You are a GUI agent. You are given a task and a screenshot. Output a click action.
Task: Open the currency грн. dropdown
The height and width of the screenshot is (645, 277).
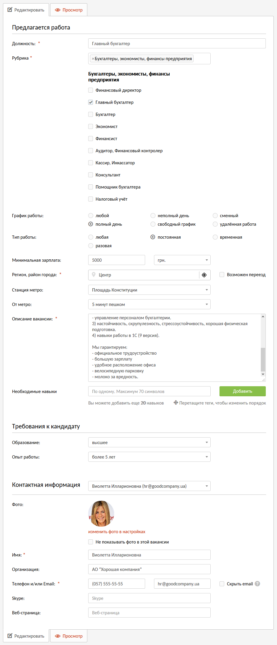point(182,260)
